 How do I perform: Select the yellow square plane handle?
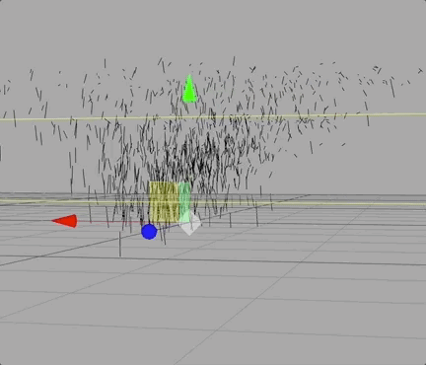click(x=165, y=201)
